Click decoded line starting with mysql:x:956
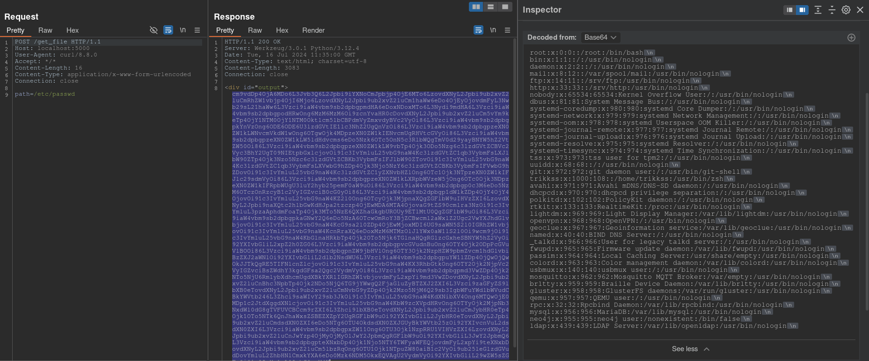Image resolution: width=869 pixels, height=361 pixels. click(x=651, y=312)
